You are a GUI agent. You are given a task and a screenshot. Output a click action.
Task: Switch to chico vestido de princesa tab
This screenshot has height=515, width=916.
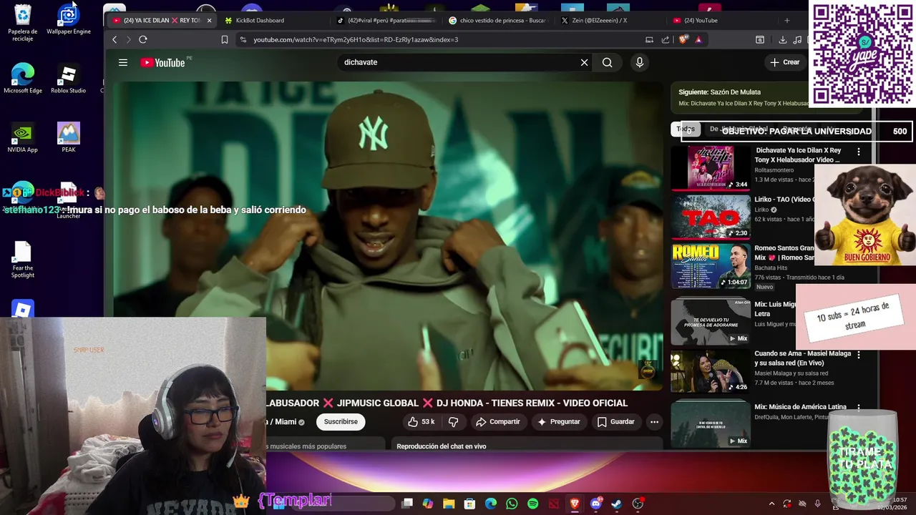497,20
